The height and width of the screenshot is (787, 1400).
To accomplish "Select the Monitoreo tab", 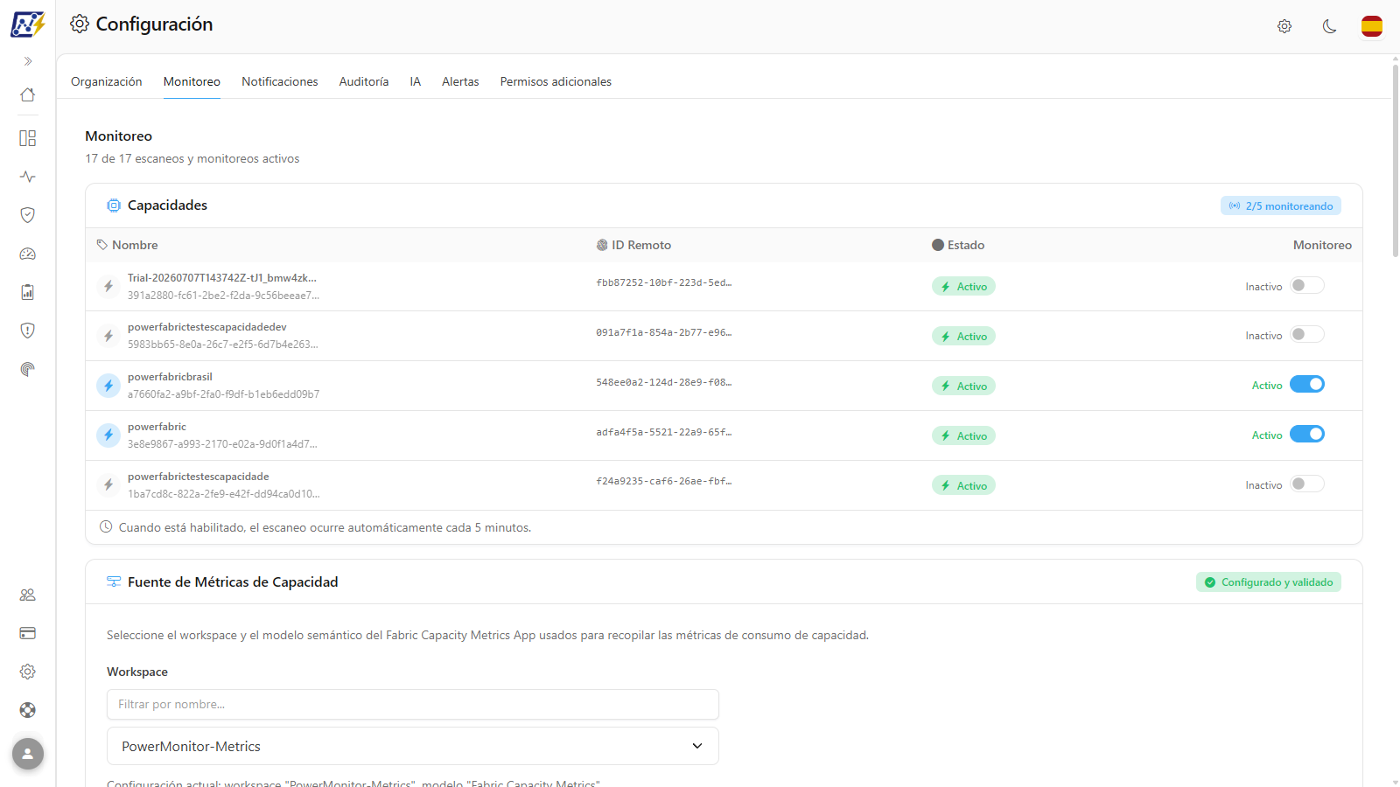I will pyautogui.click(x=192, y=81).
